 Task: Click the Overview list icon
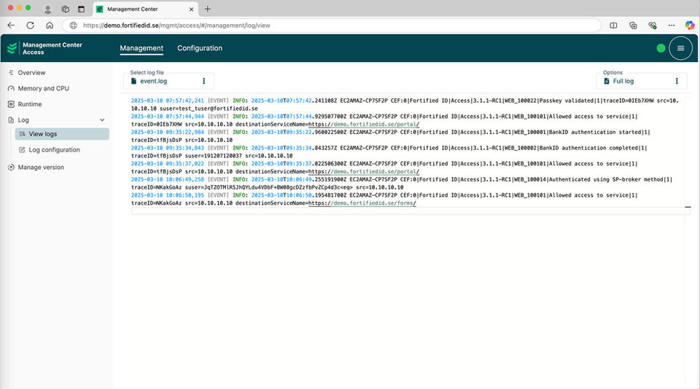click(x=11, y=73)
